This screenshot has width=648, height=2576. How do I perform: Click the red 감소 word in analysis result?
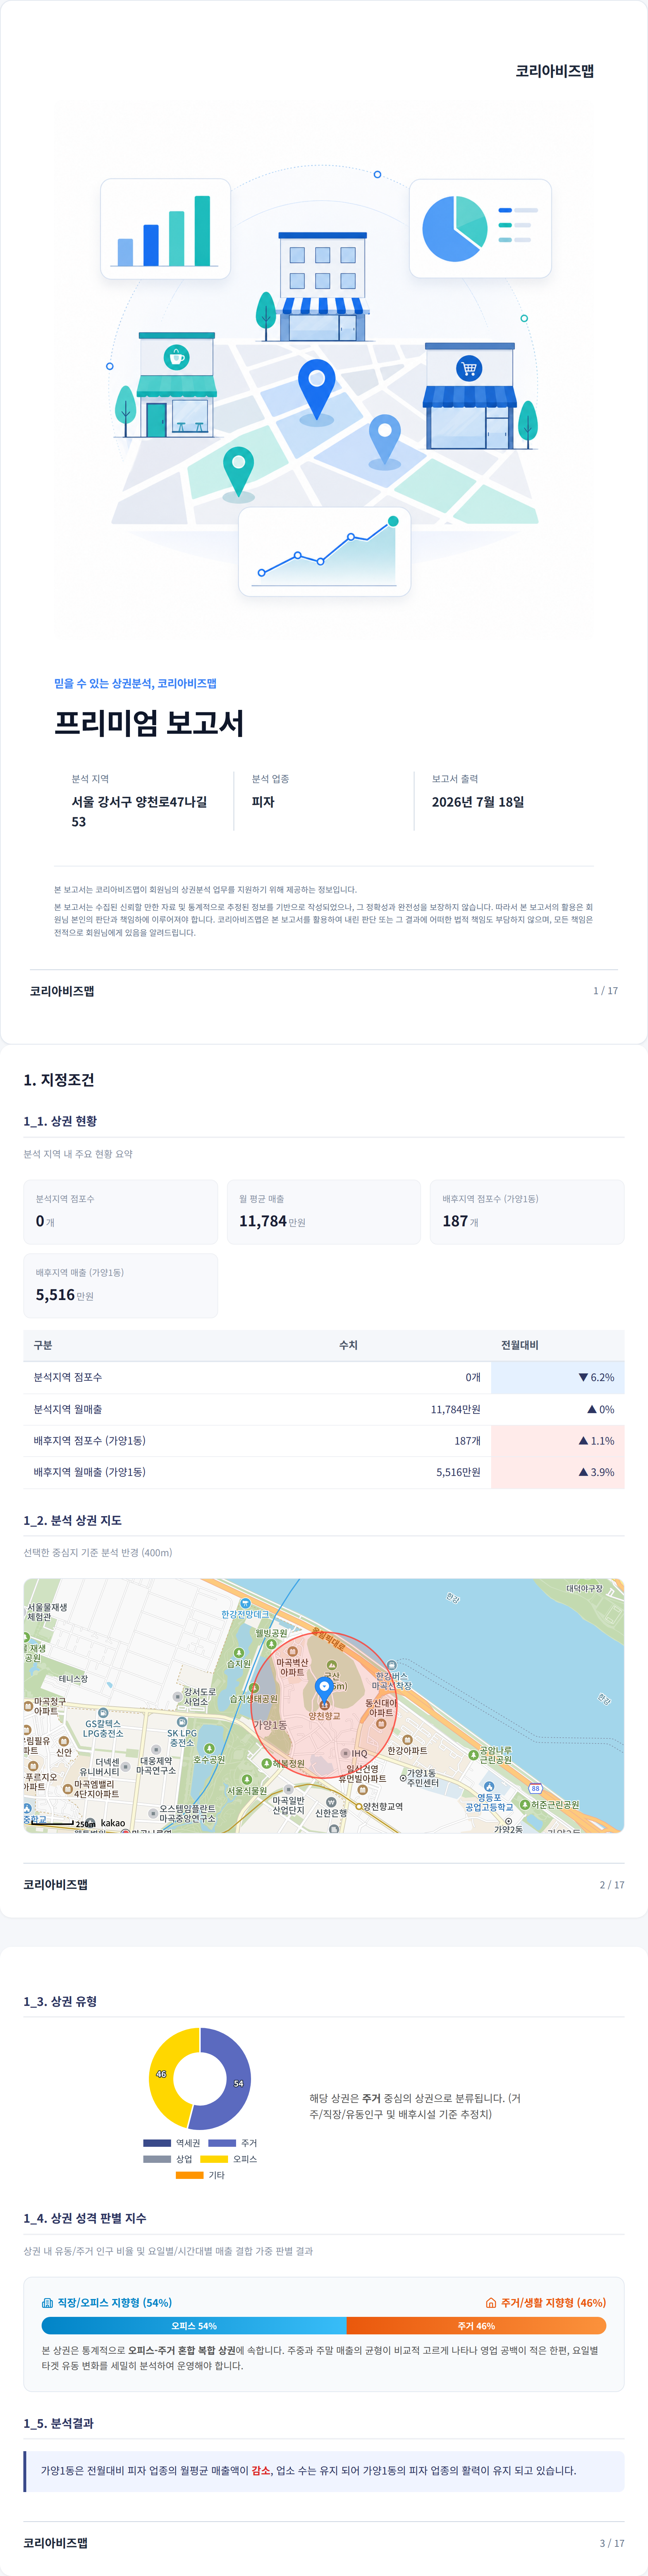(x=261, y=2471)
